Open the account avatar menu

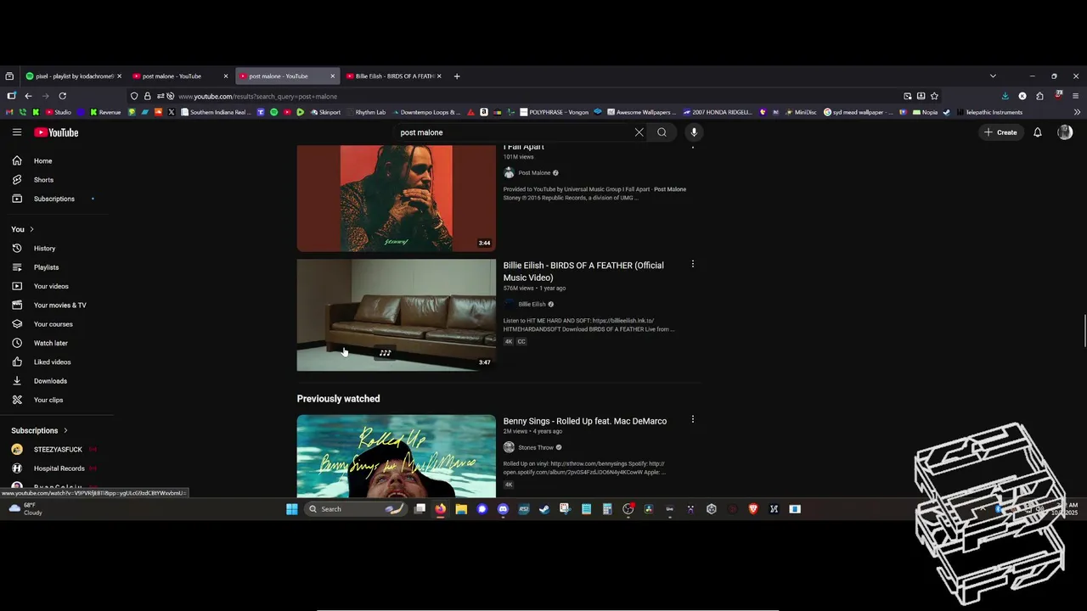tap(1065, 132)
